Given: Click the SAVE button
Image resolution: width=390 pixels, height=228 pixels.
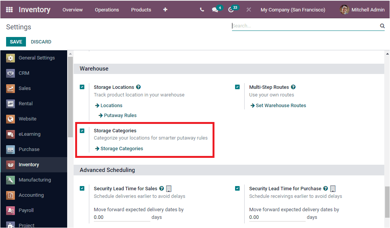Looking at the screenshot, I should [16, 42].
